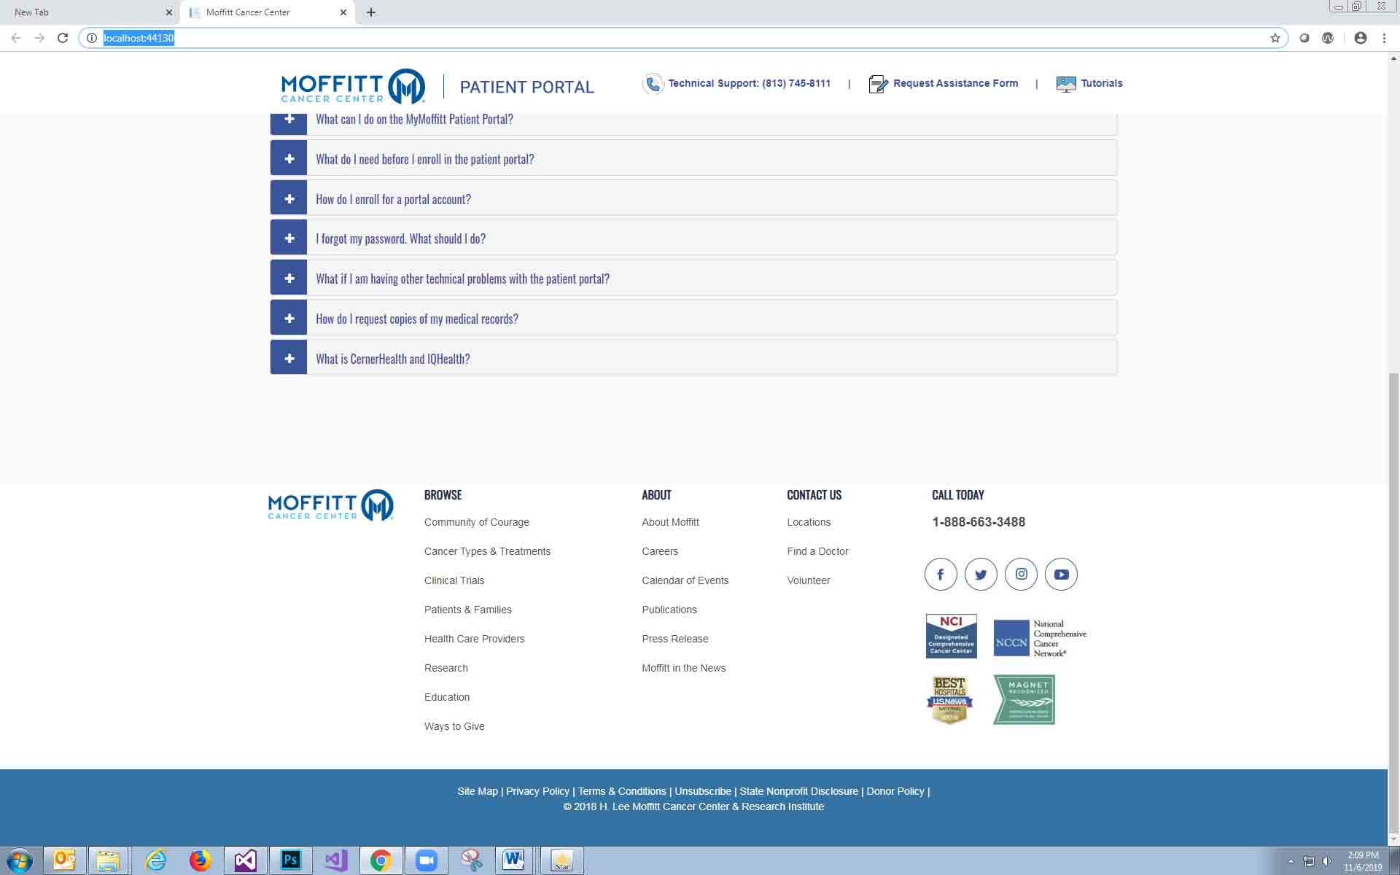
Task: Expand 'I forgot my password' question
Action: (289, 238)
